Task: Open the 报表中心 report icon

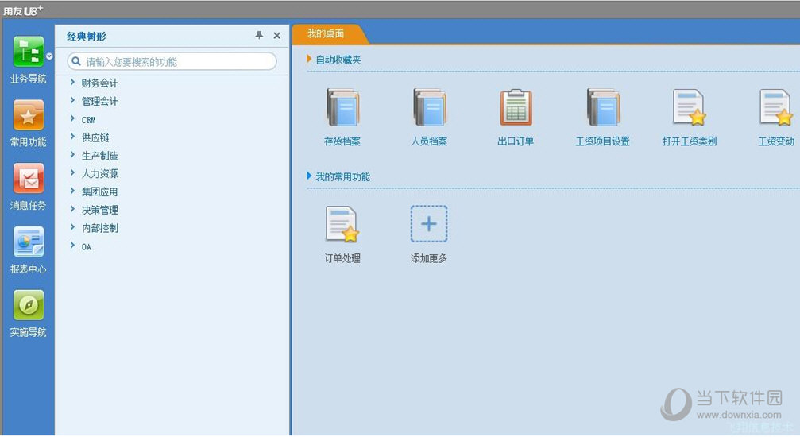Action: pyautogui.click(x=28, y=242)
